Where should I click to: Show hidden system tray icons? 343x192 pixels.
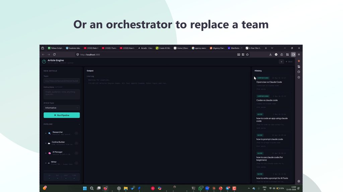click(249, 188)
